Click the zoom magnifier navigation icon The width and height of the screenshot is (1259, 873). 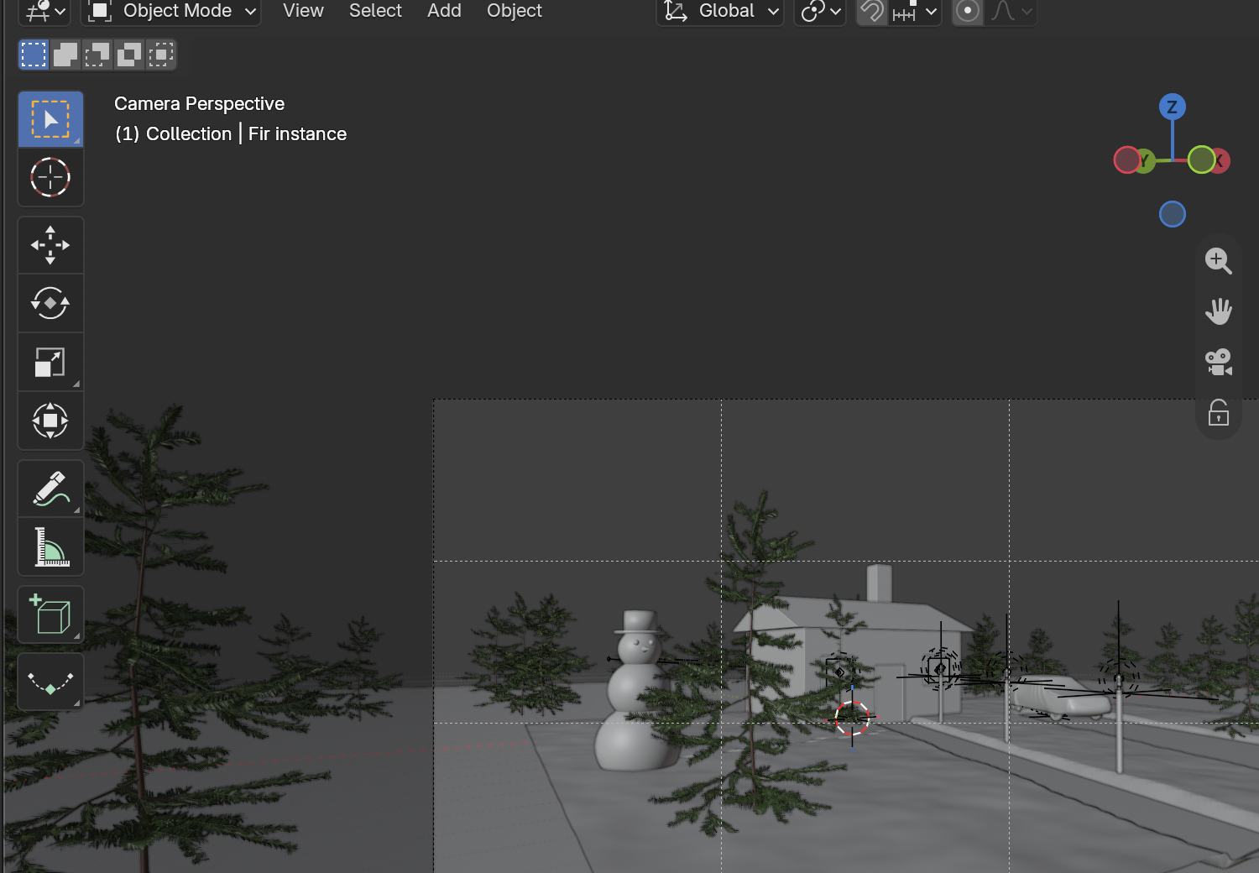(1219, 261)
